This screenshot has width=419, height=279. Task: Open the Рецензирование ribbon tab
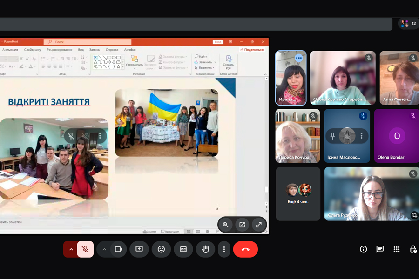(x=60, y=50)
